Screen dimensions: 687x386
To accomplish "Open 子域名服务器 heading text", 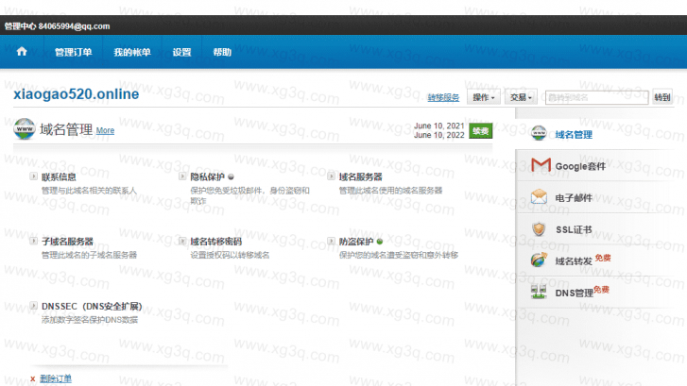I will click(x=67, y=242).
